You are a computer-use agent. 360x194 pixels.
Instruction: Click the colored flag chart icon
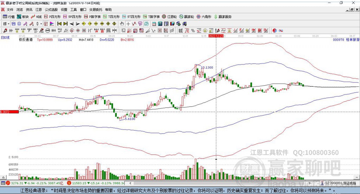(x=52, y=24)
